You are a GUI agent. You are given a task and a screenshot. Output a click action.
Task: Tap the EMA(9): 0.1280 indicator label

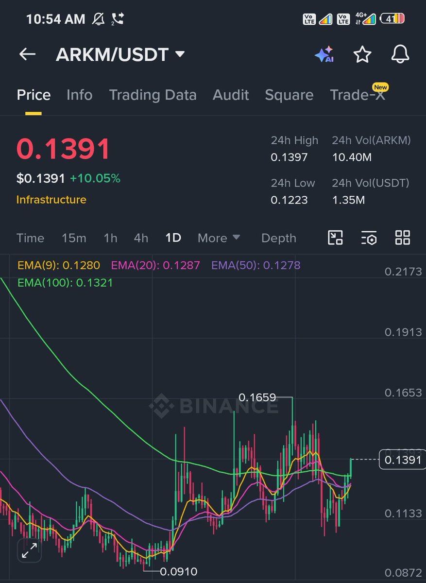tap(59, 265)
